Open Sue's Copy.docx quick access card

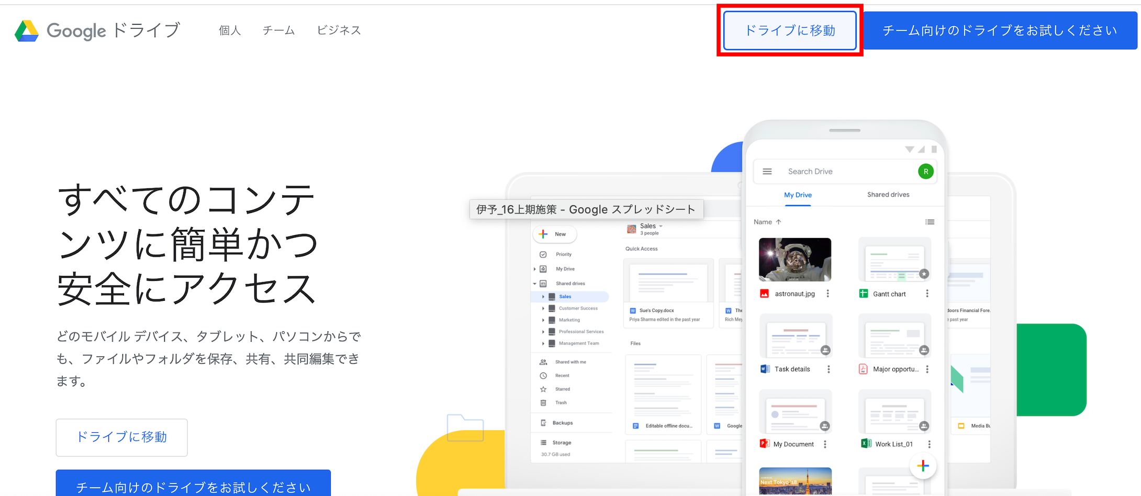(668, 293)
